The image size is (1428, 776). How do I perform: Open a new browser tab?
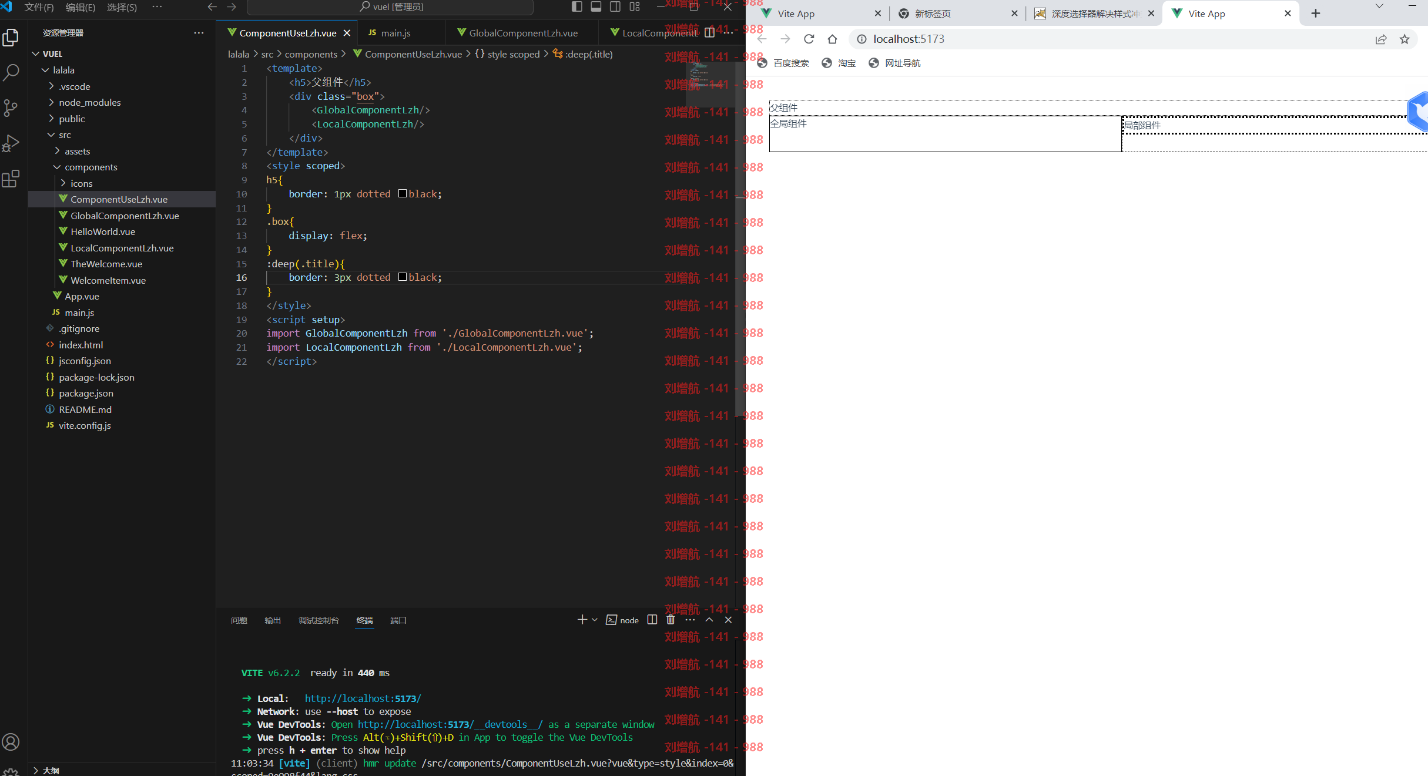tap(1316, 14)
